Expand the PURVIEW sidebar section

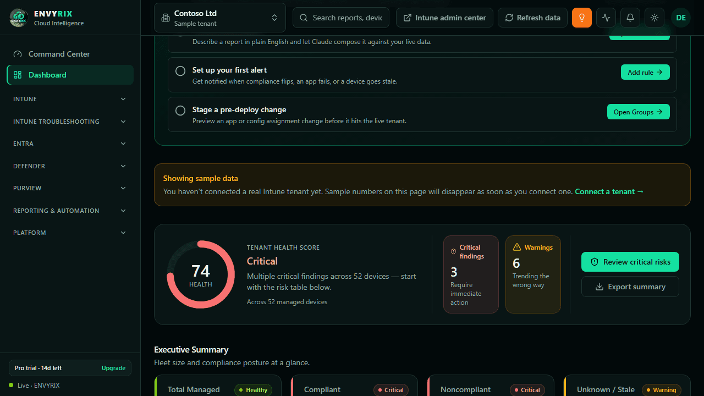click(x=70, y=188)
